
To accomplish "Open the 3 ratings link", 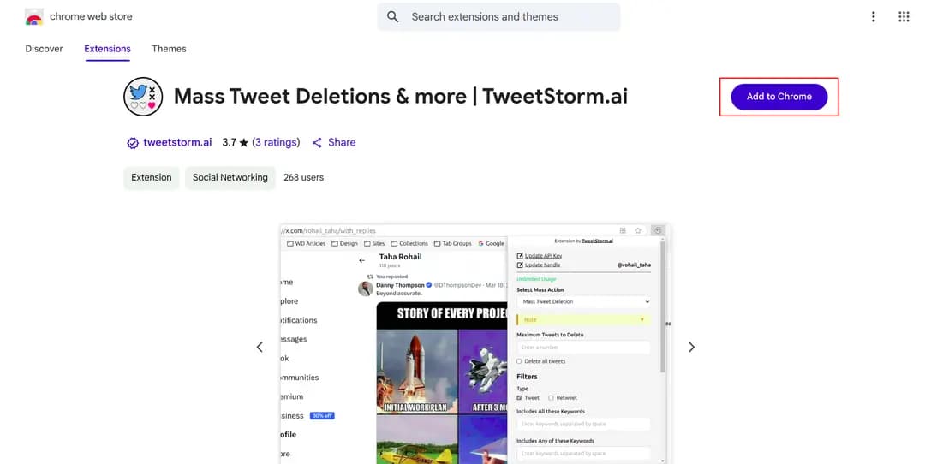I will pos(276,143).
